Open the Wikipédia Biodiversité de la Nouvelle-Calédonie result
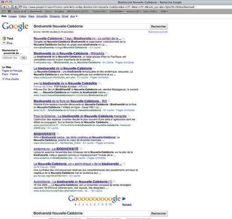The height and width of the screenshot is (219, 232). [69, 53]
